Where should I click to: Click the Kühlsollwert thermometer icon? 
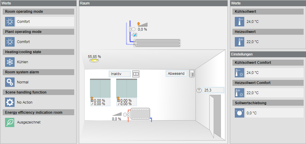(x=239, y=22)
